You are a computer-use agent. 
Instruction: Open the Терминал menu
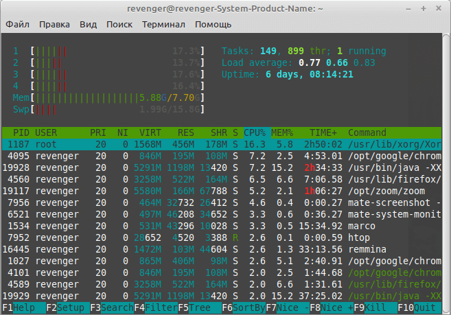tap(163, 25)
